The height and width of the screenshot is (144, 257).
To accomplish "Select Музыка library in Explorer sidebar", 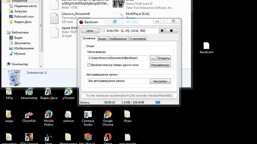I will click(17, 54).
